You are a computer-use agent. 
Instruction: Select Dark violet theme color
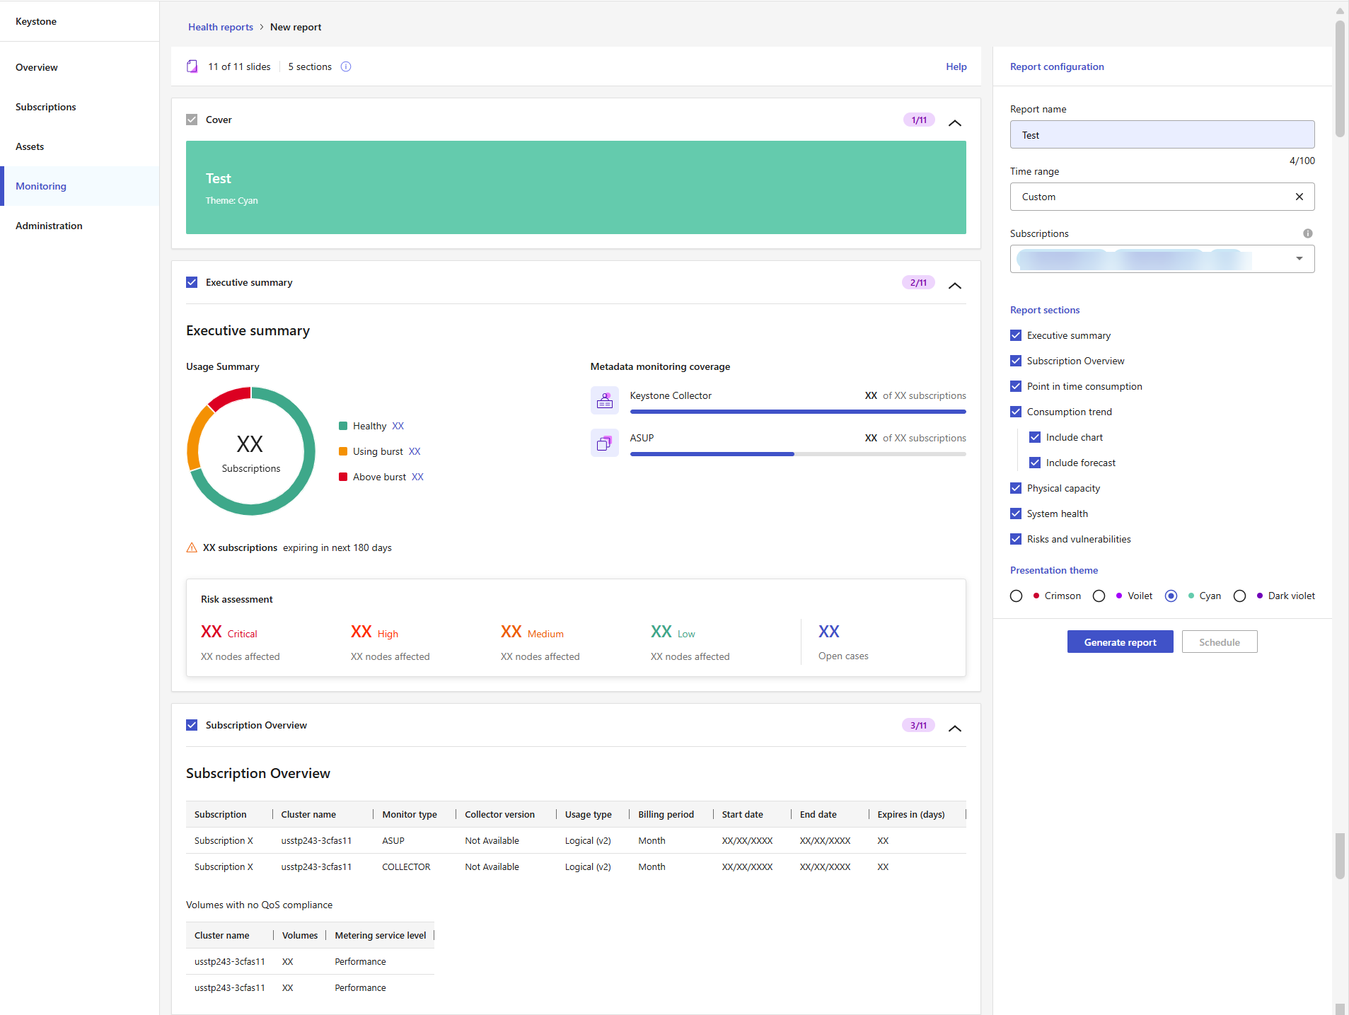click(x=1240, y=596)
